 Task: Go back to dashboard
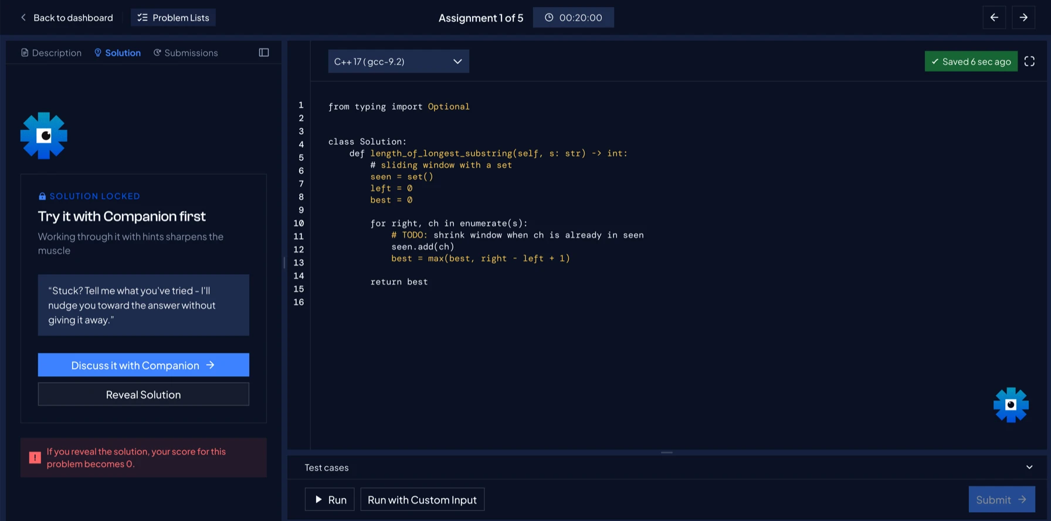point(66,18)
